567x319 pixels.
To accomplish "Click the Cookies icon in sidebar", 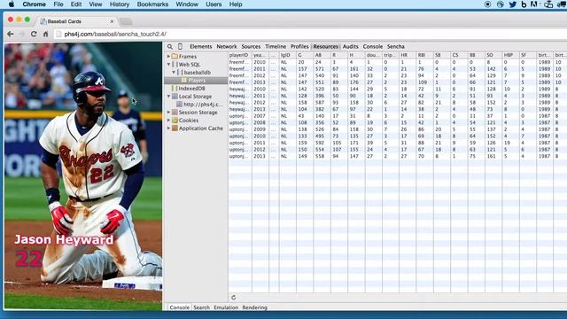I will click(x=175, y=121).
